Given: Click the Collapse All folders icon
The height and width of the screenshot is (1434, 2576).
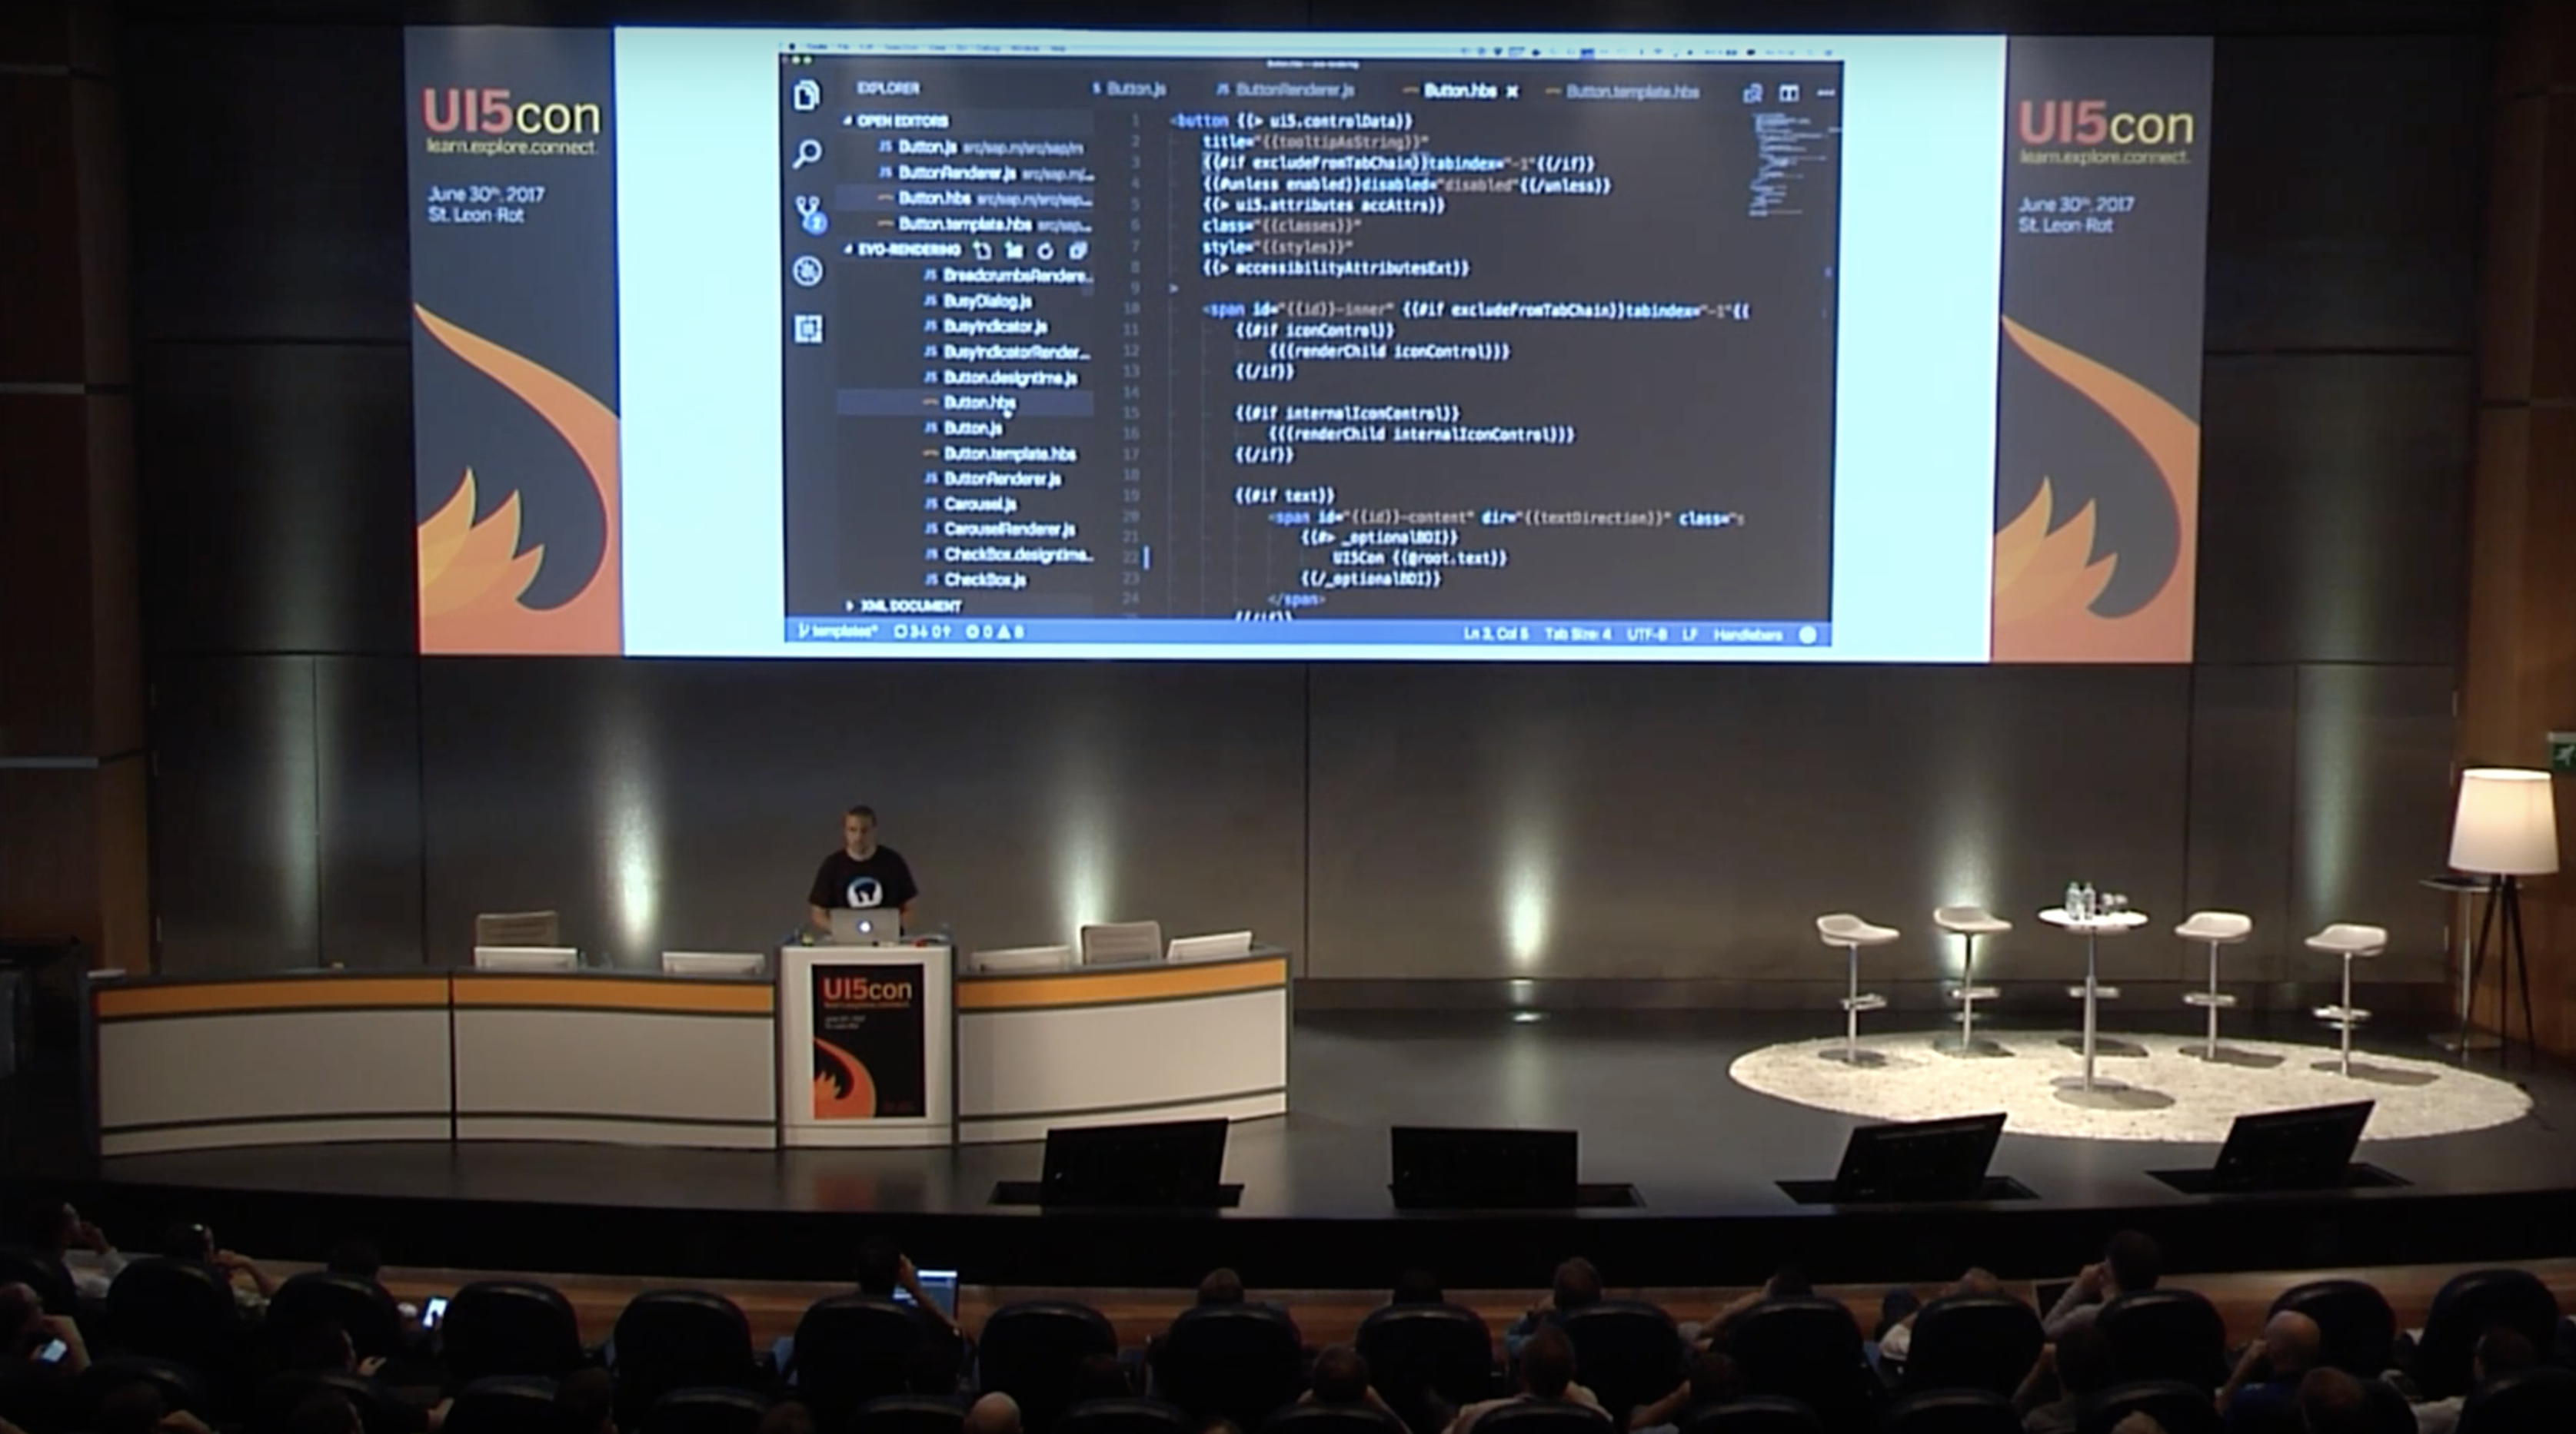Looking at the screenshot, I should (1077, 251).
